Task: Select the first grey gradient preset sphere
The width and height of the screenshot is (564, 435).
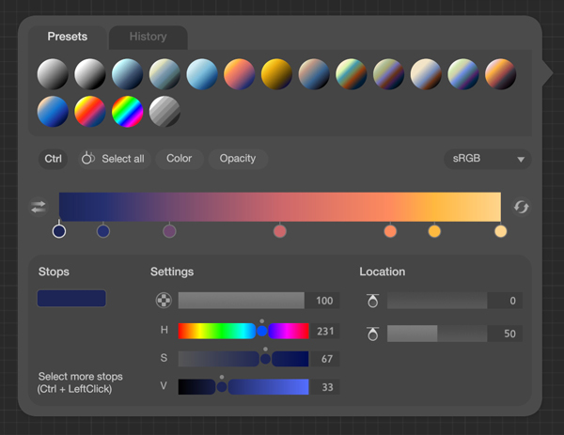Action: 53,74
